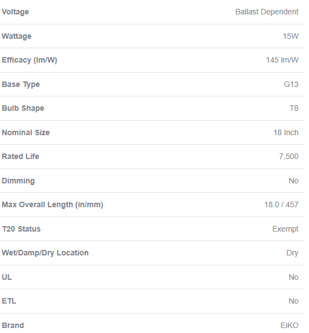Select the 145 lm/W value
Screen dimensions: 309x333
(282, 60)
